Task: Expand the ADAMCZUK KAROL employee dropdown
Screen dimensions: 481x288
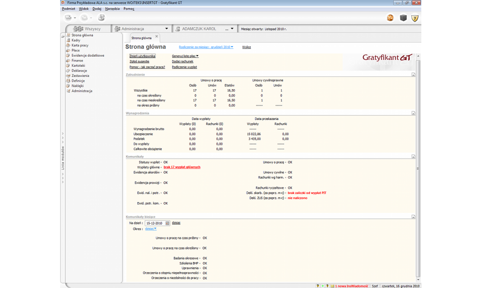Action: pos(232,29)
